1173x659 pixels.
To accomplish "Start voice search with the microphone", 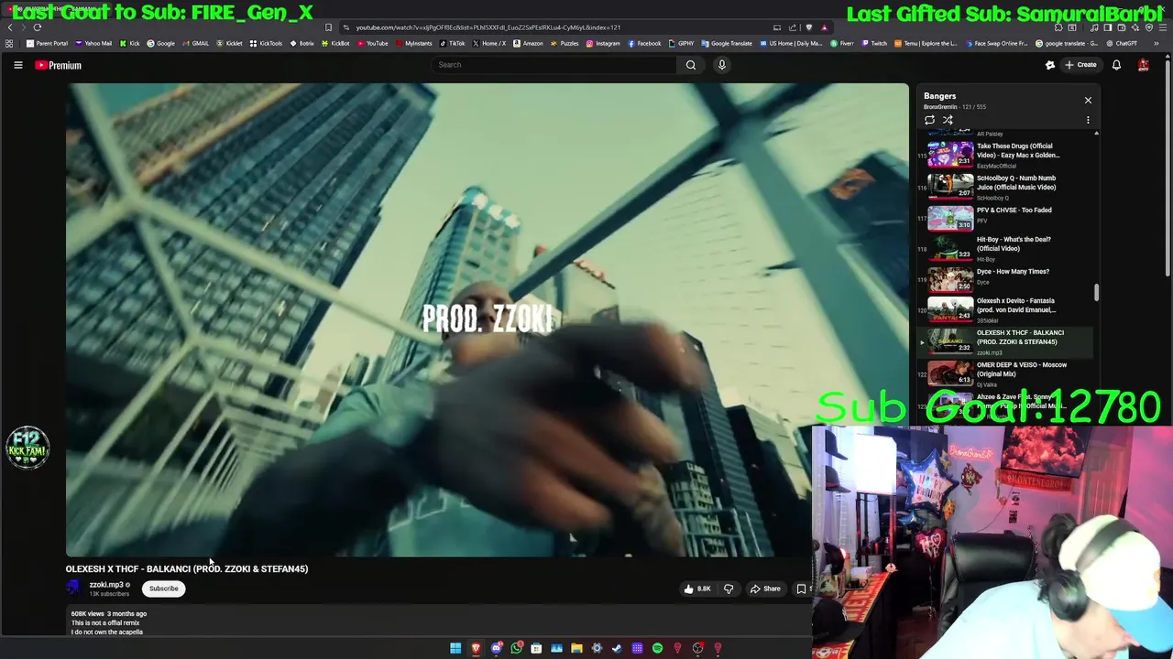I will (722, 65).
